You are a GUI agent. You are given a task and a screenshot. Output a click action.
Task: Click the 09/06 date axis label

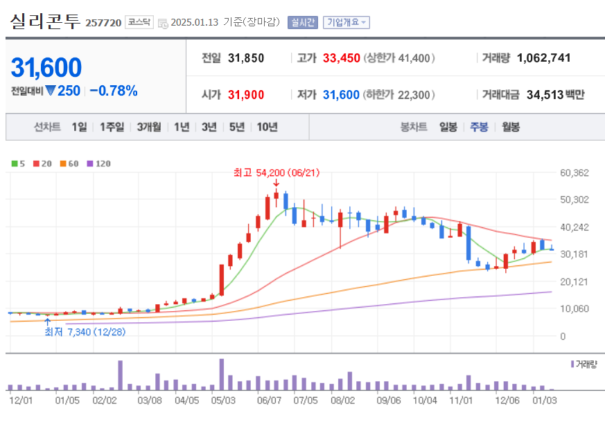(x=389, y=401)
